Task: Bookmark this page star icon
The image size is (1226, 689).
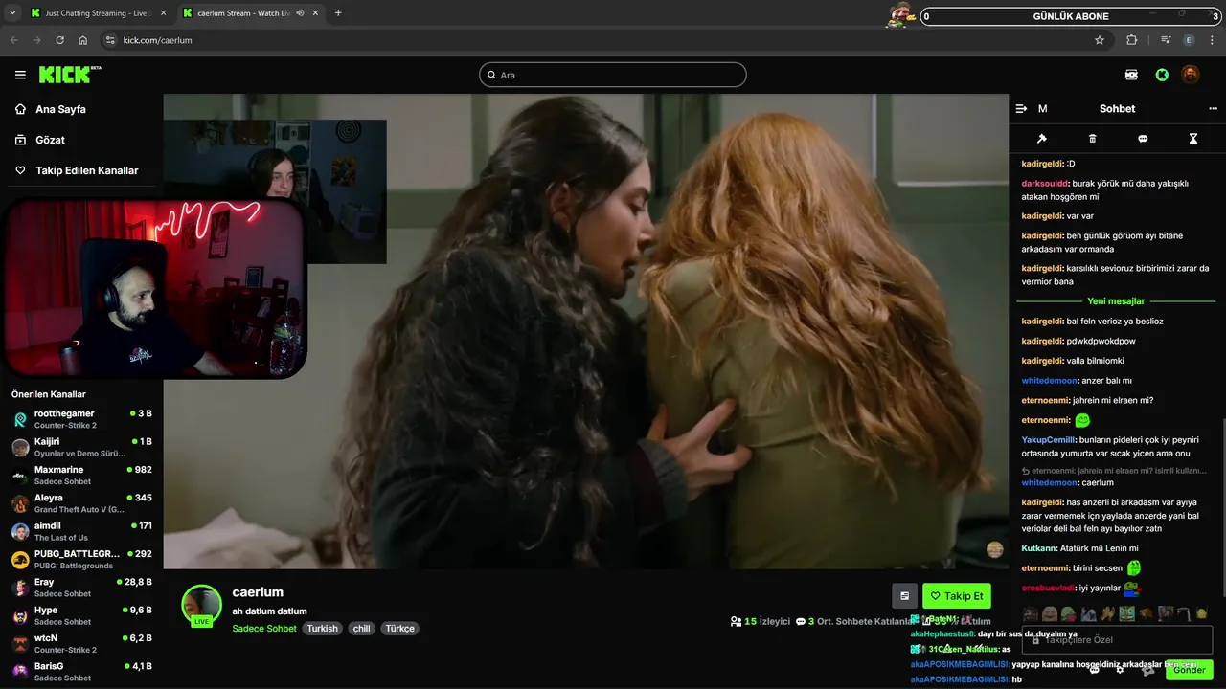Action: (x=1100, y=40)
